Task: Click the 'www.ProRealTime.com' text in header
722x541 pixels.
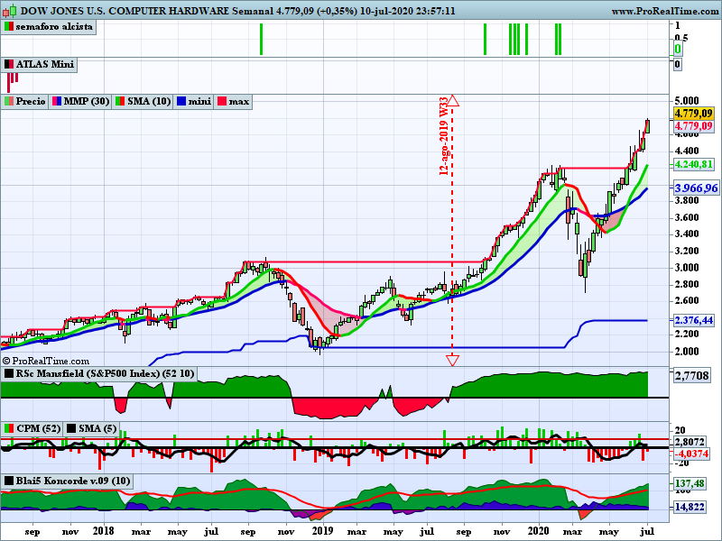Action: (x=666, y=11)
